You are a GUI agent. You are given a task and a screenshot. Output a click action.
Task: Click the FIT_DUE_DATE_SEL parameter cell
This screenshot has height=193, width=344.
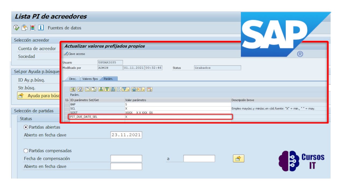(97, 117)
